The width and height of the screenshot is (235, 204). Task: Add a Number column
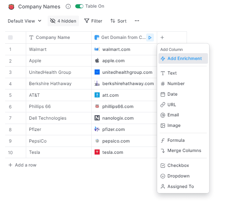coord(183,84)
